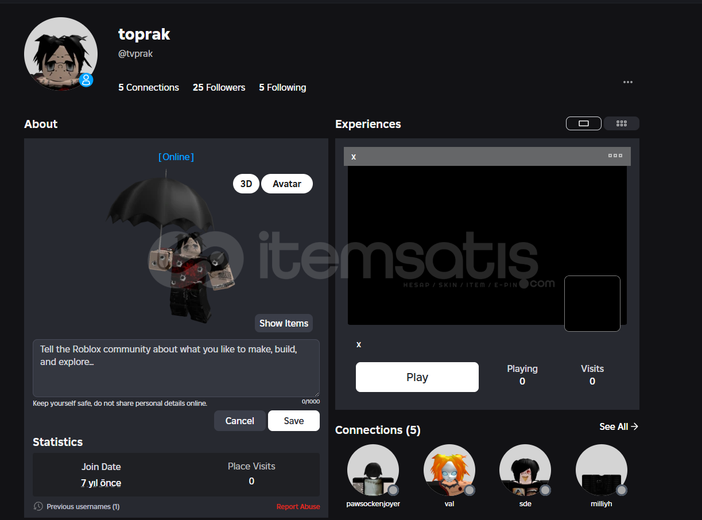Play the experience named x
This screenshot has width=702, height=520.
(417, 377)
